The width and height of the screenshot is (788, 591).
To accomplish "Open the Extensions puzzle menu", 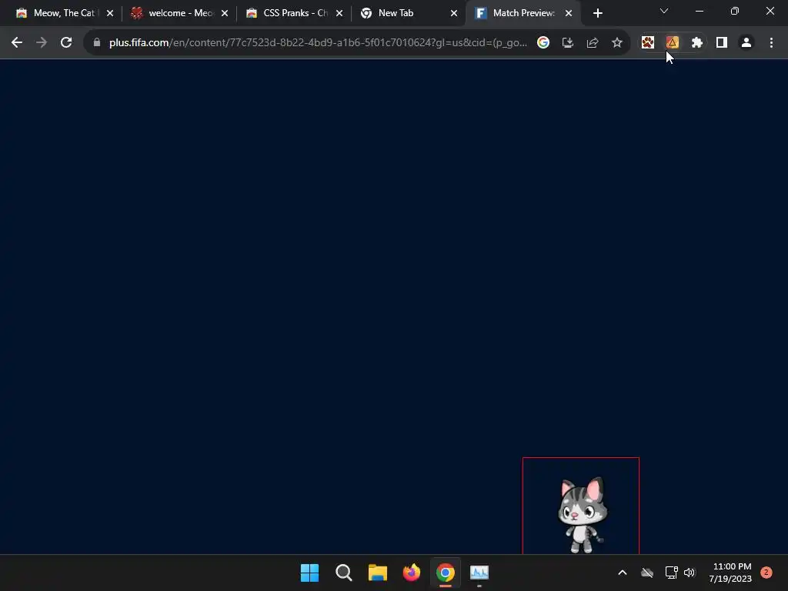I will [x=696, y=43].
